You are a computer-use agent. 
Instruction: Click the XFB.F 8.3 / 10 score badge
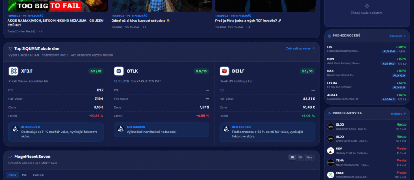pos(96,71)
